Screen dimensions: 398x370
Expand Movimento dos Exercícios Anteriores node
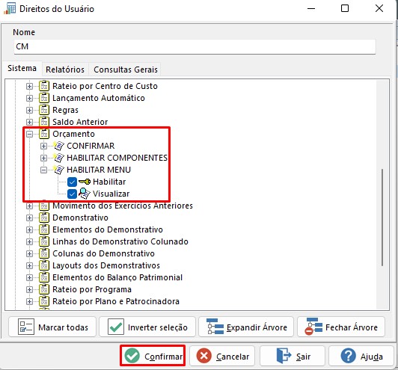pyautogui.click(x=29, y=206)
